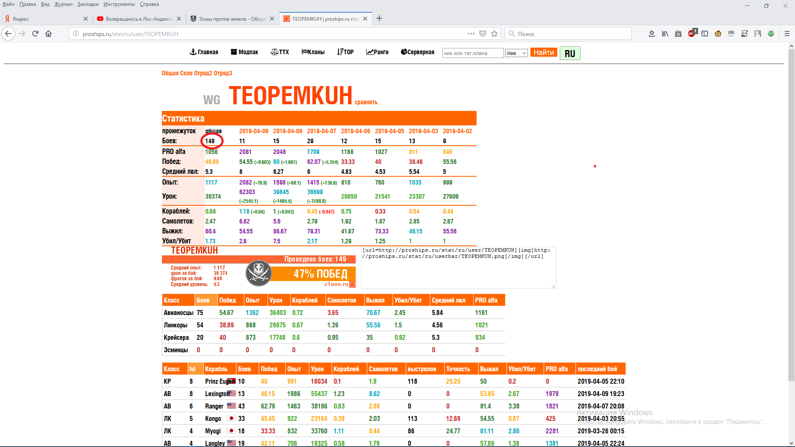Screen dimensions: 795x447
Task: Open the Кланы page
Action: [313, 52]
